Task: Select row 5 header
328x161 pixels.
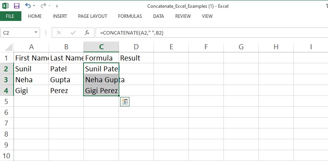Action: click(x=7, y=101)
